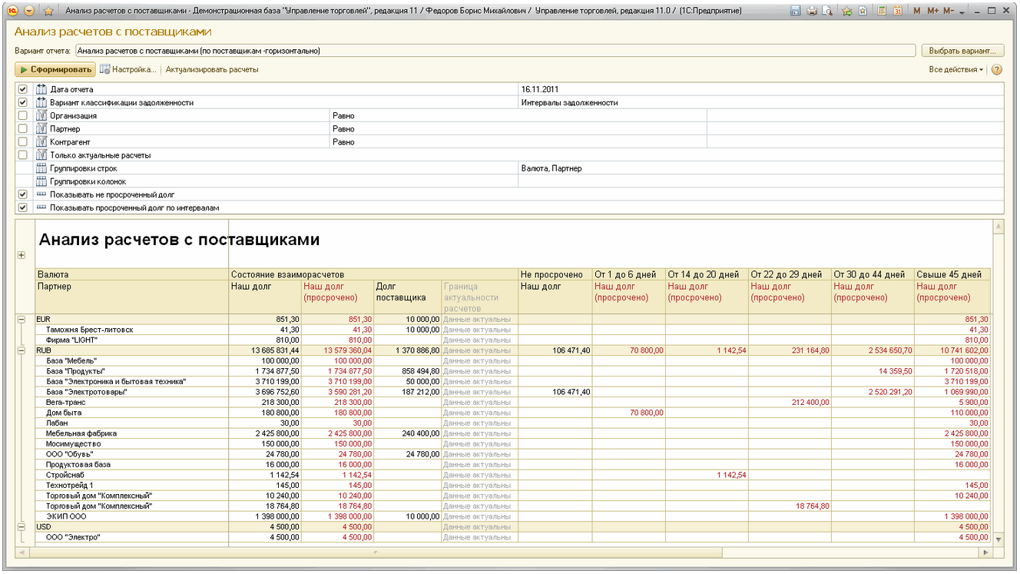This screenshot has height=574, width=1020.
Task: Enable the 'Контрагент' filter checkbox
Action: coord(22,142)
